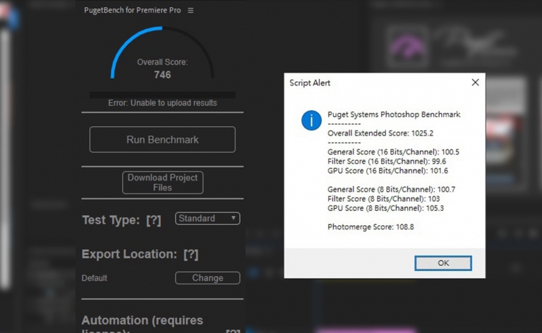Click the Run Benchmark button
The image size is (542, 333).
[162, 140]
